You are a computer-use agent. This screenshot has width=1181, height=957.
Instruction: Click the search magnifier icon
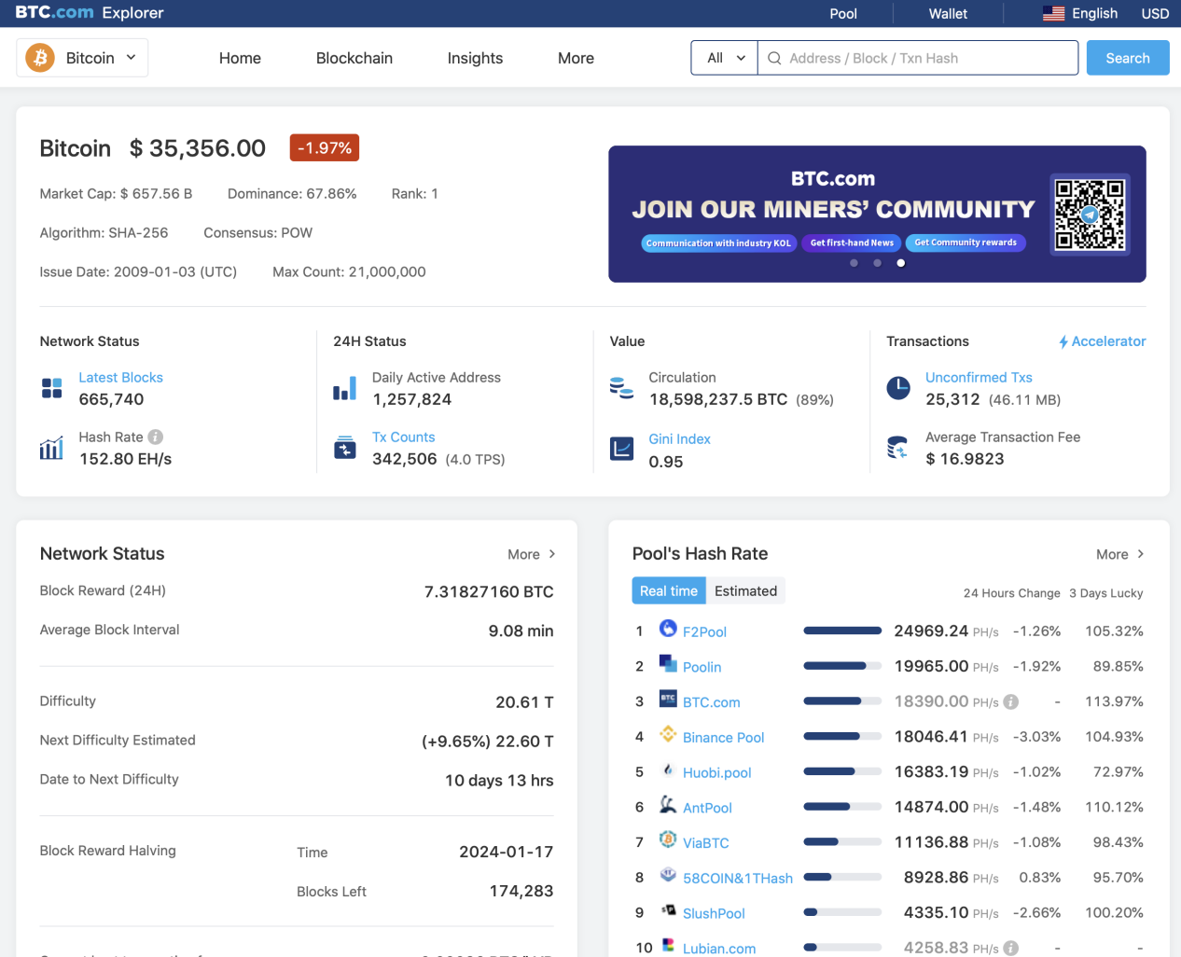pyautogui.click(x=774, y=58)
